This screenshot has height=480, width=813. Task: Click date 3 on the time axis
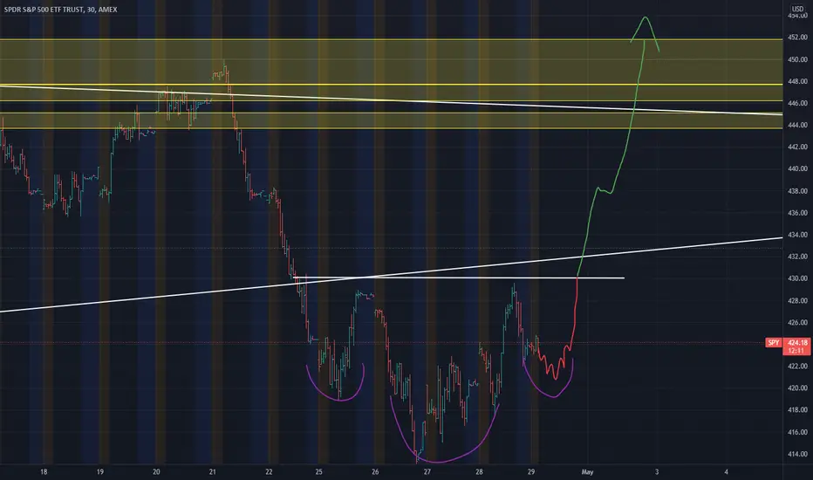[657, 471]
